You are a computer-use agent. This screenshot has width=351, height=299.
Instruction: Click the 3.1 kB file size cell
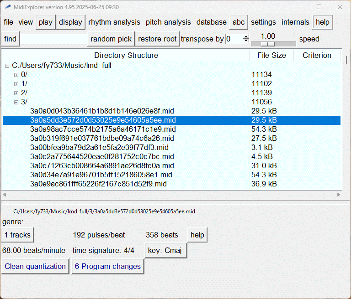pos(262,148)
